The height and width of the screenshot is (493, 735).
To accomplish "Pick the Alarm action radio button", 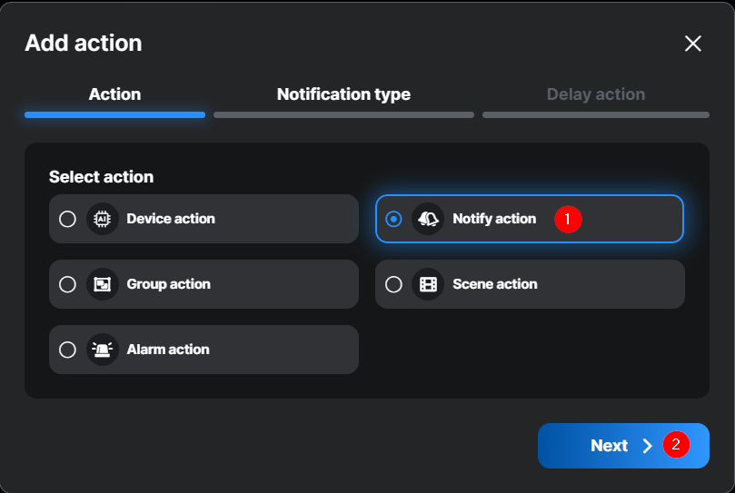I will (67, 350).
